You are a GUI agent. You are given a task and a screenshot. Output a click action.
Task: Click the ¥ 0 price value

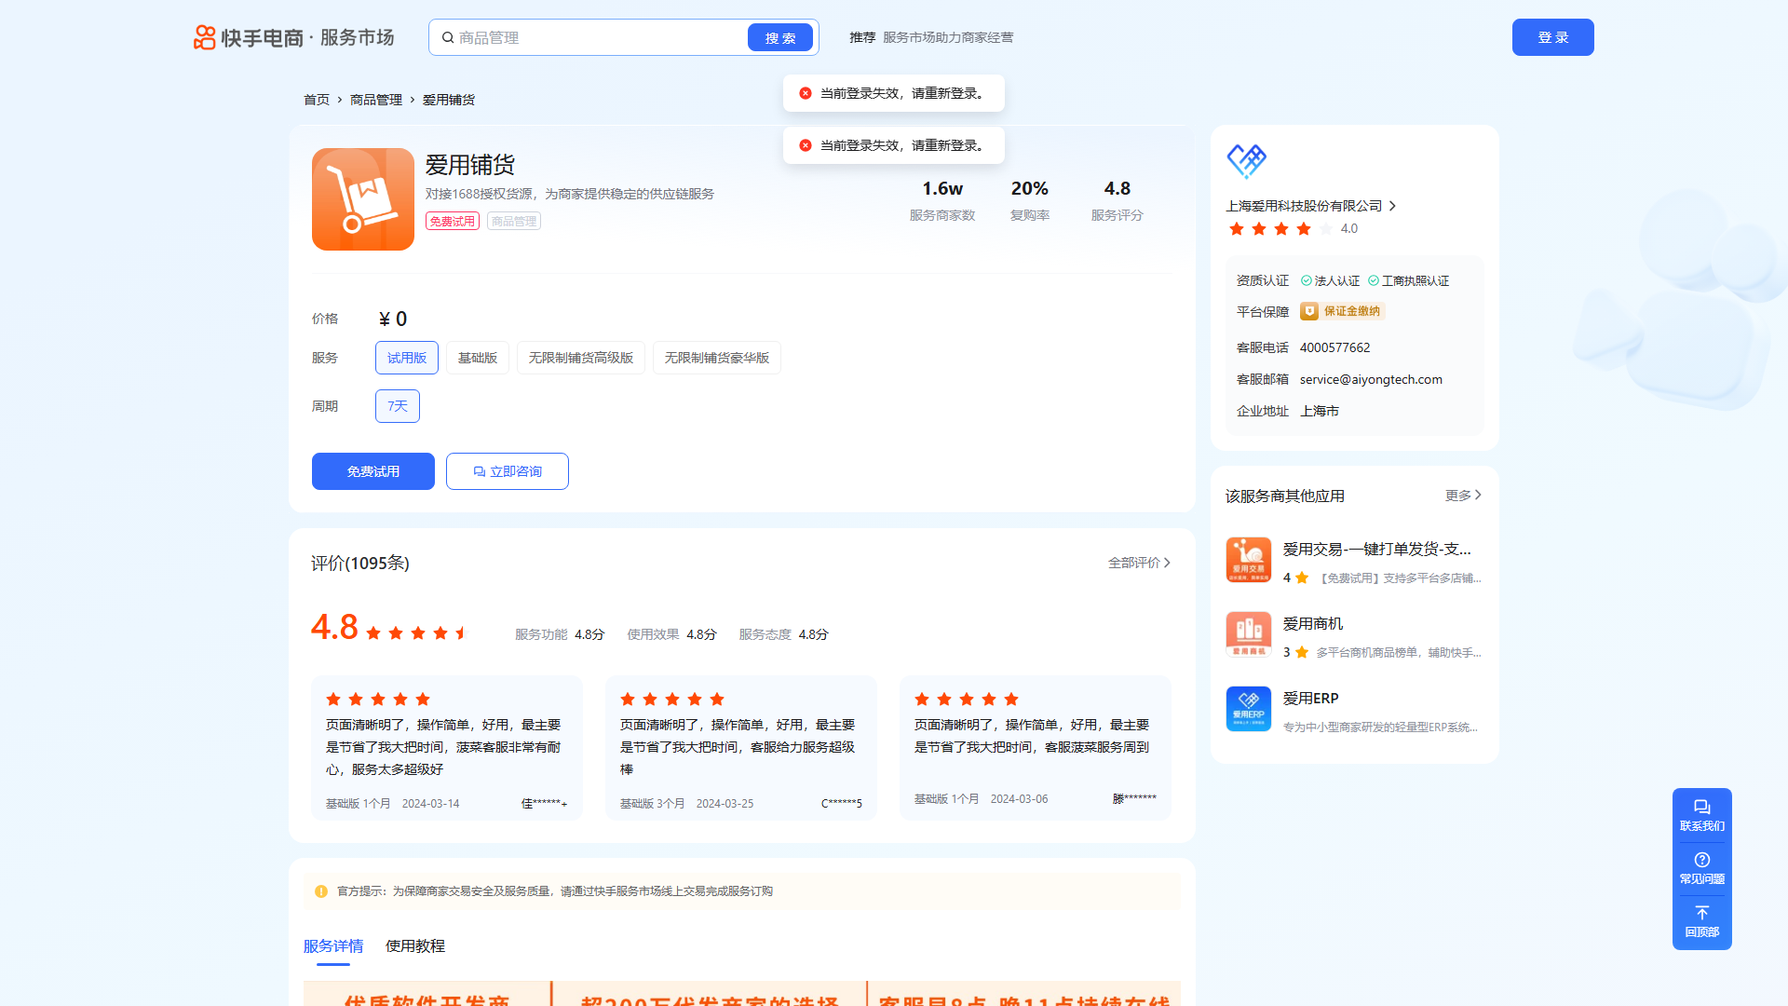point(393,319)
